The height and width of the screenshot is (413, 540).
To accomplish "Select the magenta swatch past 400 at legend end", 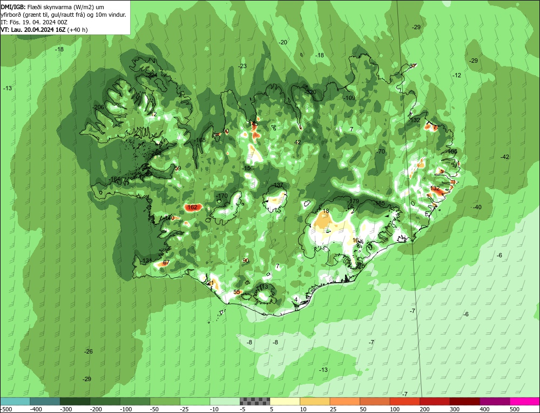I will [x=524, y=401].
